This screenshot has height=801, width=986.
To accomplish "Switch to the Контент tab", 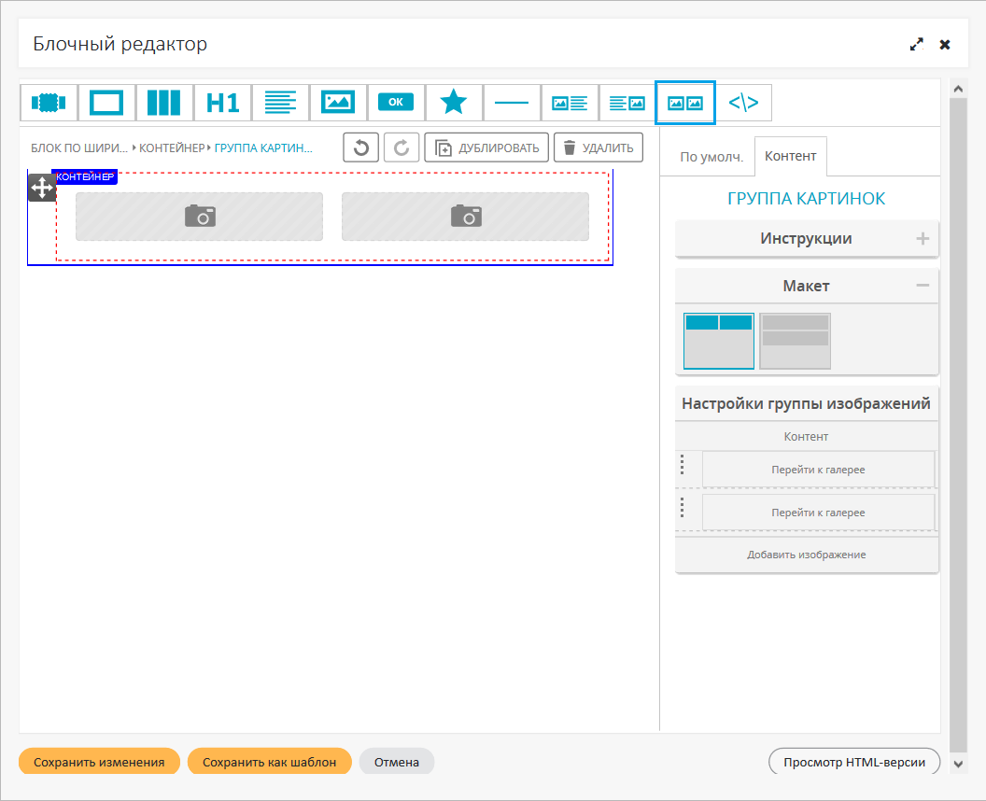I will point(790,156).
